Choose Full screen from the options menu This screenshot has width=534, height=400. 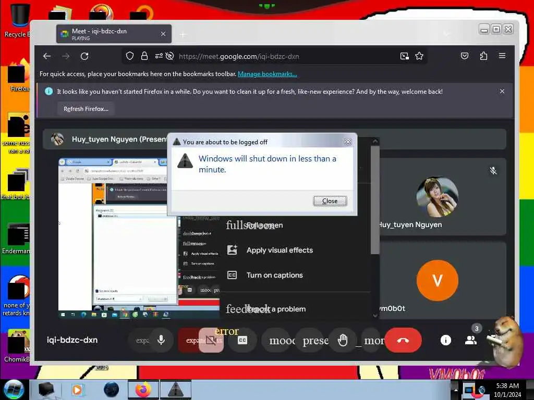pos(295,225)
